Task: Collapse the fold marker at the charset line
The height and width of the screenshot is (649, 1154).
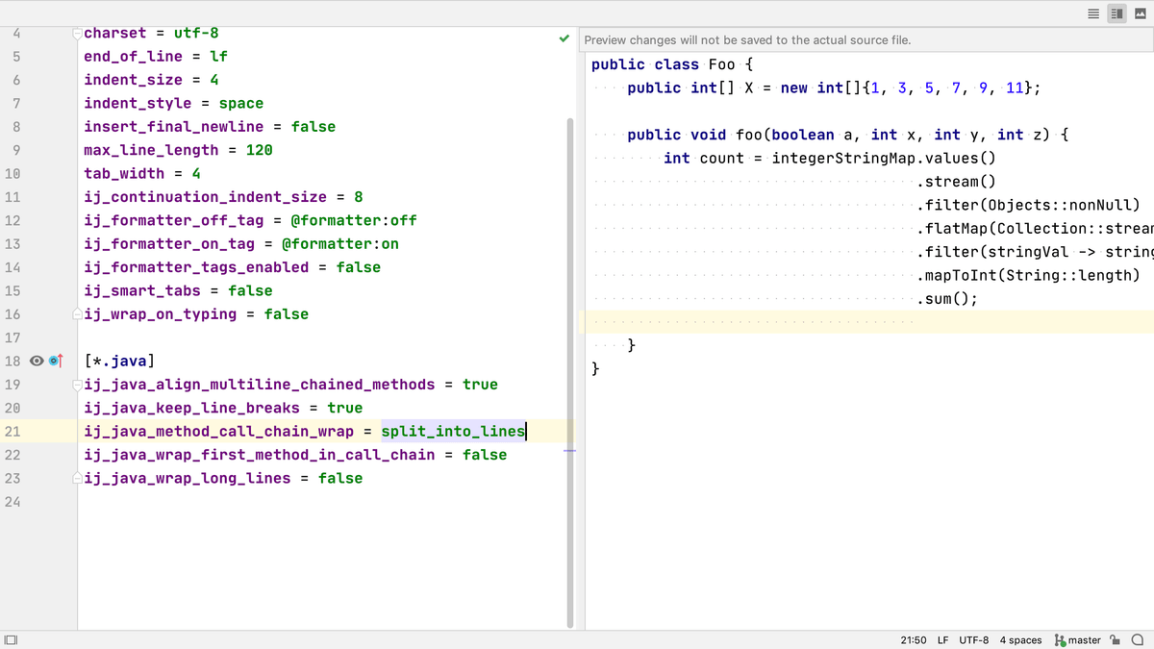Action: coord(77,34)
